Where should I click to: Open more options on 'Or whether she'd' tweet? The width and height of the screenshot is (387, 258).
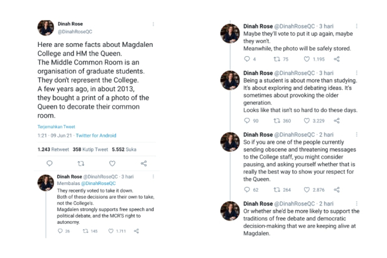(x=356, y=204)
